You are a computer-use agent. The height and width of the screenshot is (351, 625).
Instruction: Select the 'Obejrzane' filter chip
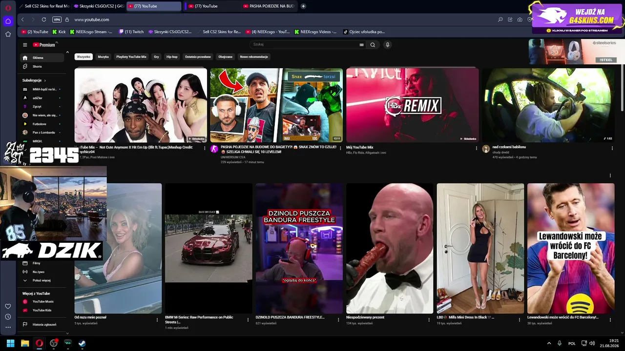[x=226, y=57]
